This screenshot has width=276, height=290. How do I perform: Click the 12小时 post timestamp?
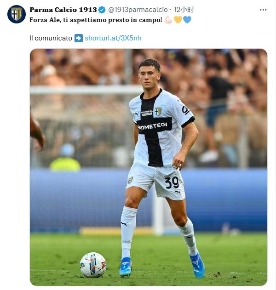click(x=184, y=10)
